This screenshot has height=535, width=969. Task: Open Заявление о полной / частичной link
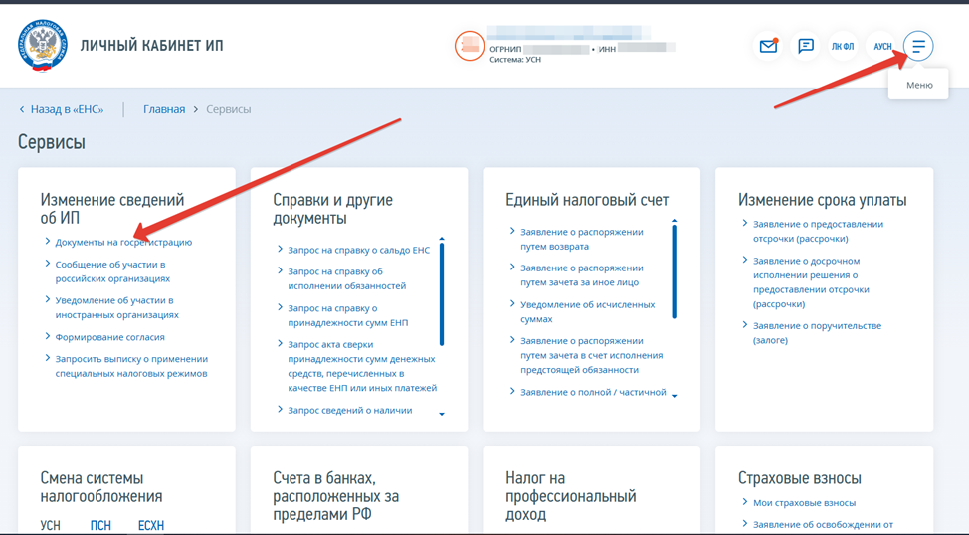click(593, 392)
